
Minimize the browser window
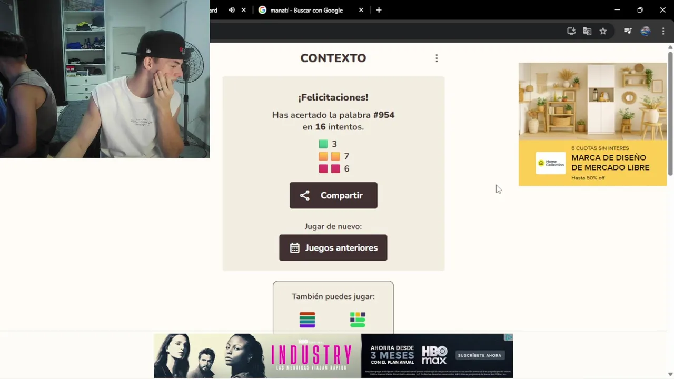617,10
